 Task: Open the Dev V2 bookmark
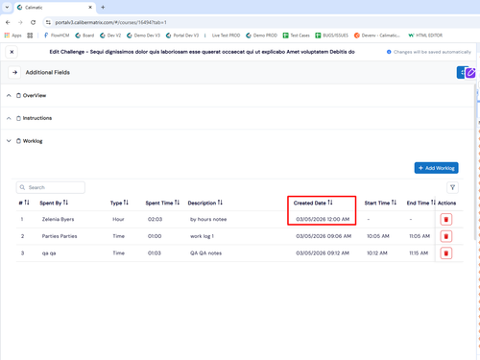click(x=110, y=36)
